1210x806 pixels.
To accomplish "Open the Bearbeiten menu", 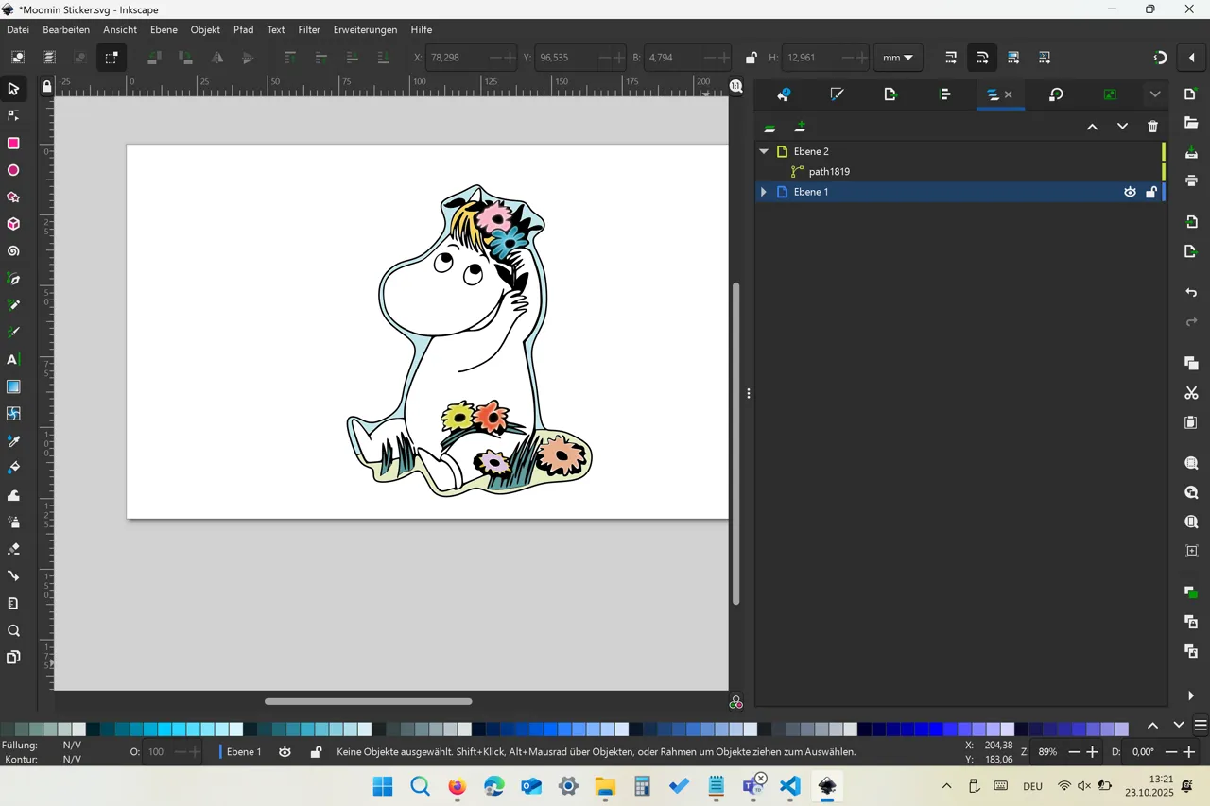I will 66,29.
